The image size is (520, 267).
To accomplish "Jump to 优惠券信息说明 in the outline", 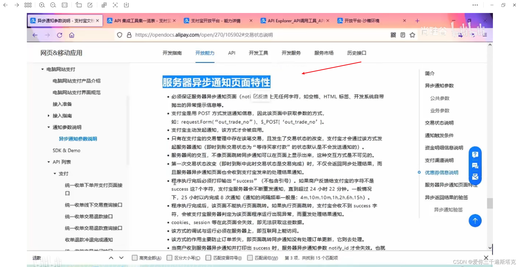I will point(441,173).
